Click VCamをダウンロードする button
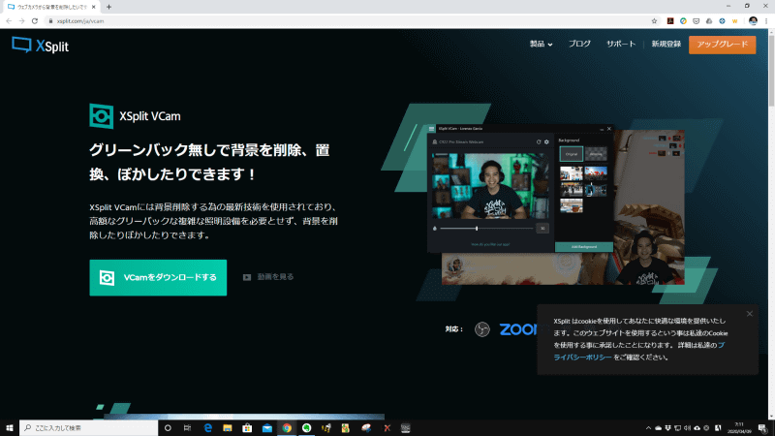This screenshot has width=775, height=436. pos(158,278)
